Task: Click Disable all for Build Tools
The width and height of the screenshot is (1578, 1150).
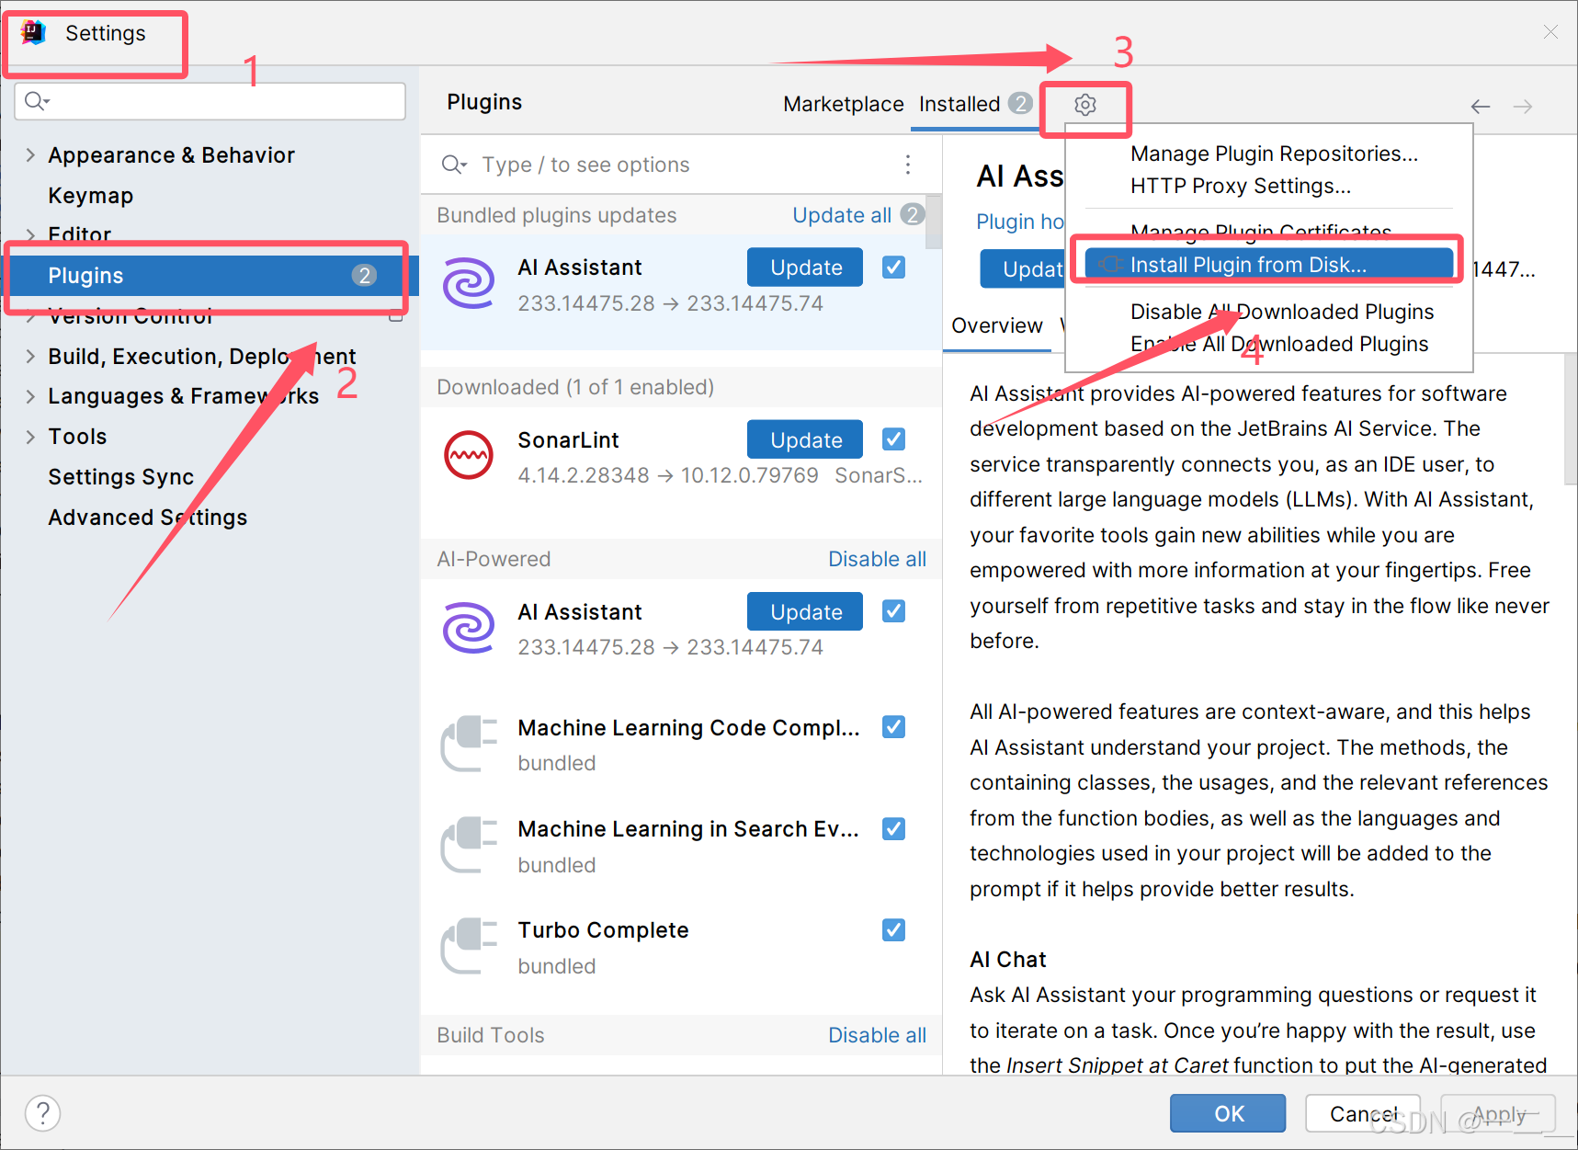Action: pos(877,1035)
